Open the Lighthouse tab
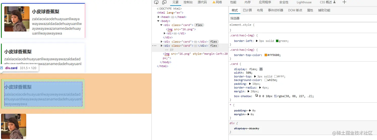Viewport: 377px width, 140px height. [x=304, y=2]
